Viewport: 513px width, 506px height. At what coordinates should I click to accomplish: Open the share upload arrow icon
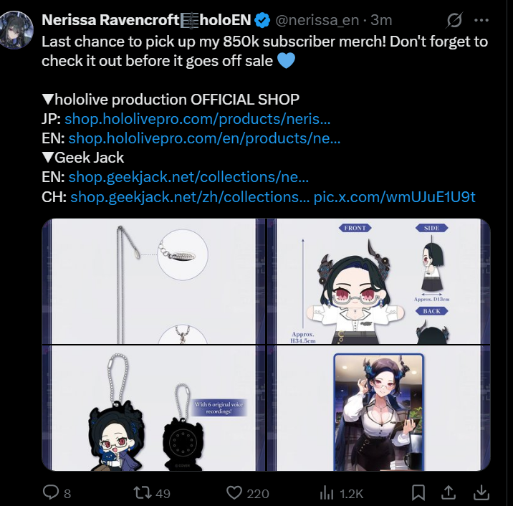coord(449,492)
